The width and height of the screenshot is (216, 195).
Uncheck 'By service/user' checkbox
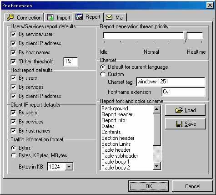pyautogui.click(x=13, y=34)
